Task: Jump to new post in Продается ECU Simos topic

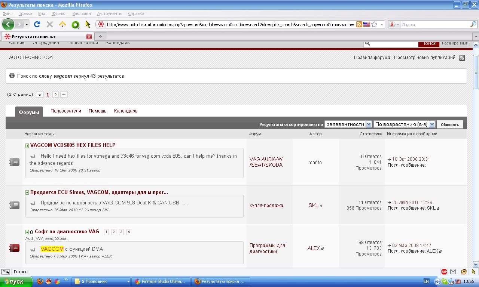Action: 27,192
